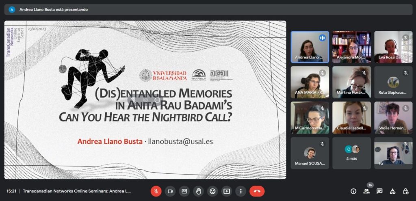
Task: Open the chat with everyone panel
Action: point(379,191)
